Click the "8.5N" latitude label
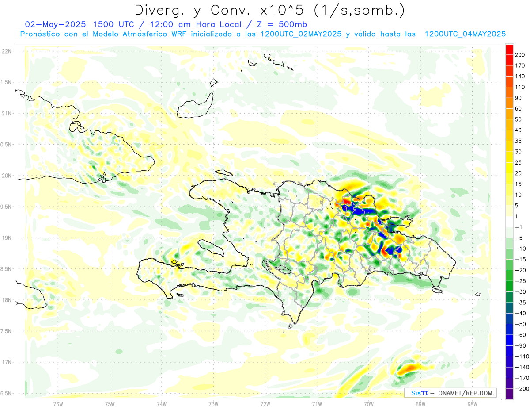Screen dimensions: 530x410 7,269
